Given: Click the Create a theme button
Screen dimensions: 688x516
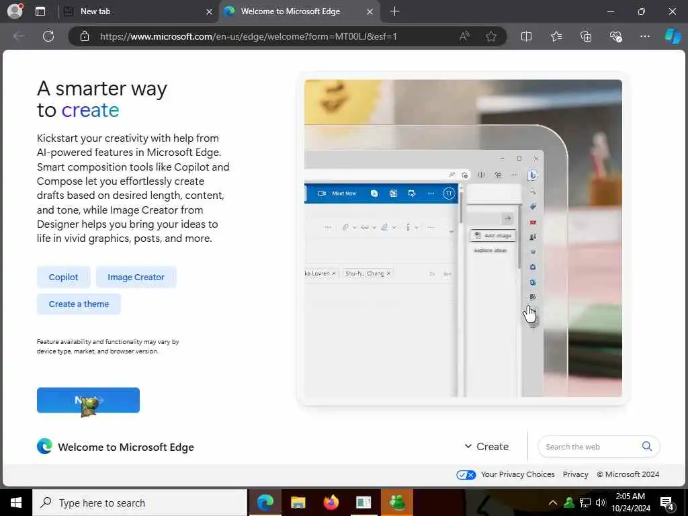Looking at the screenshot, I should click(79, 304).
